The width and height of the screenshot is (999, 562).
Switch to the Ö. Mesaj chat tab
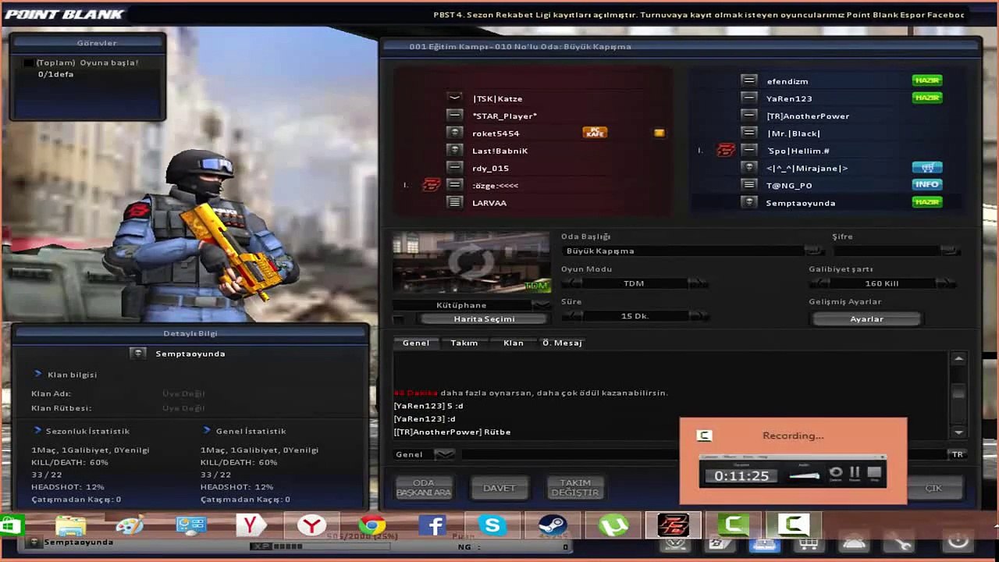coord(562,343)
